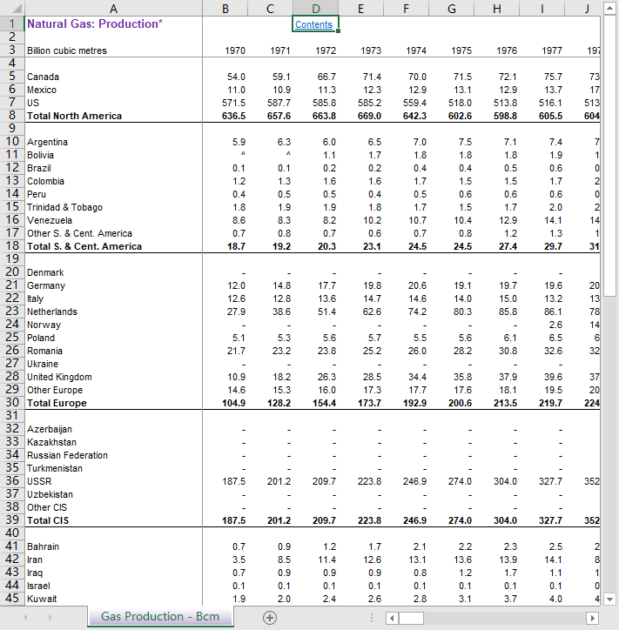
Task: Click the Kuwait row label
Action: coord(42,599)
